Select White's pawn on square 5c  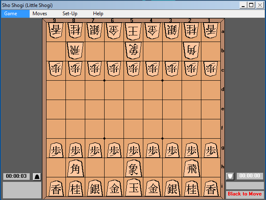click(x=133, y=69)
